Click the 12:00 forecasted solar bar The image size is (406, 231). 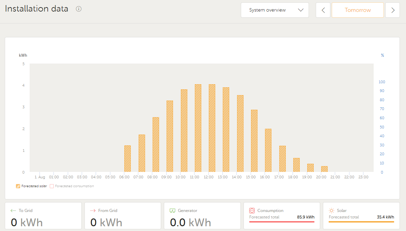pyautogui.click(x=212, y=128)
